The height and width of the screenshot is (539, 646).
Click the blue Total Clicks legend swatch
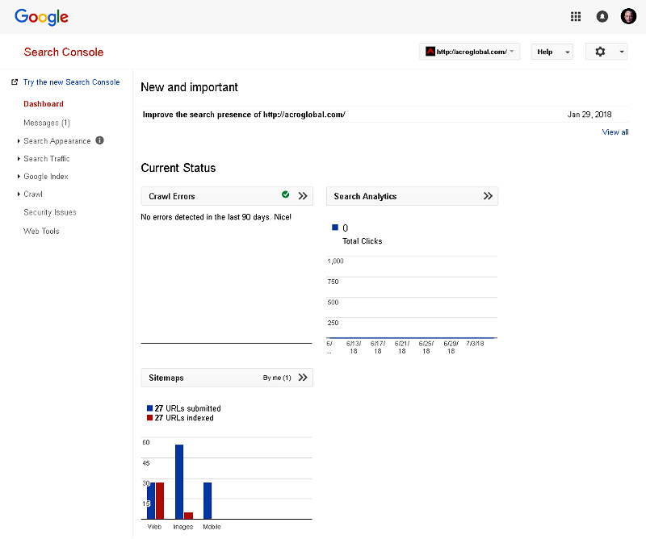pos(335,228)
